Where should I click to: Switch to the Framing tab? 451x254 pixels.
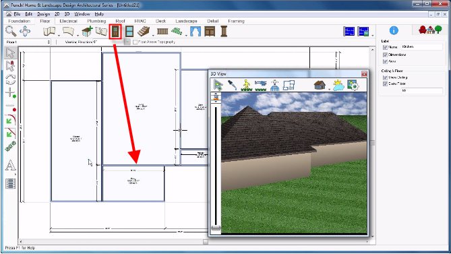236,21
